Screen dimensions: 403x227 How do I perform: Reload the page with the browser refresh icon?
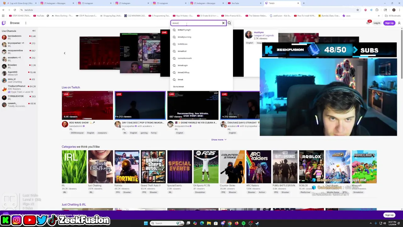pos(14,10)
